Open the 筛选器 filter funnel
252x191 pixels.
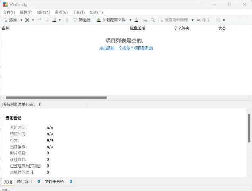click(x=81, y=20)
